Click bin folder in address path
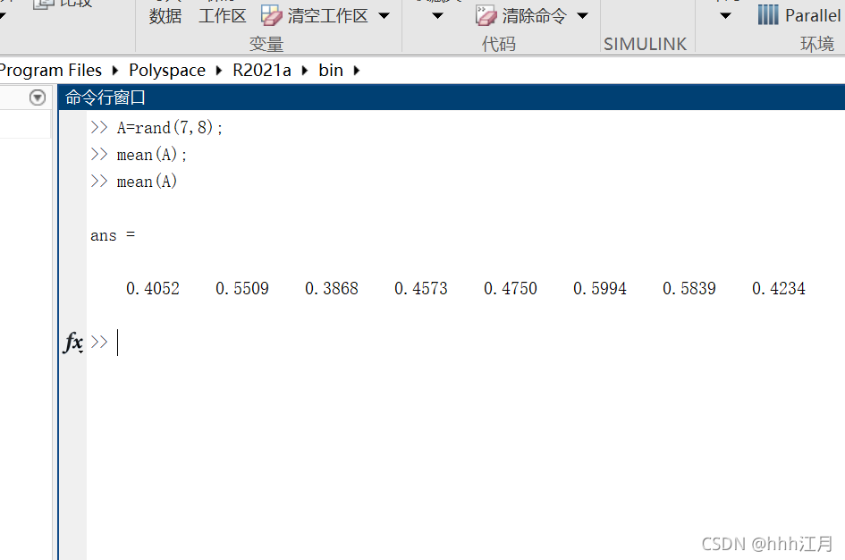The height and width of the screenshot is (560, 845). (331, 70)
